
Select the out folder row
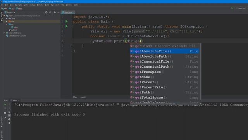(x=32, y=21)
